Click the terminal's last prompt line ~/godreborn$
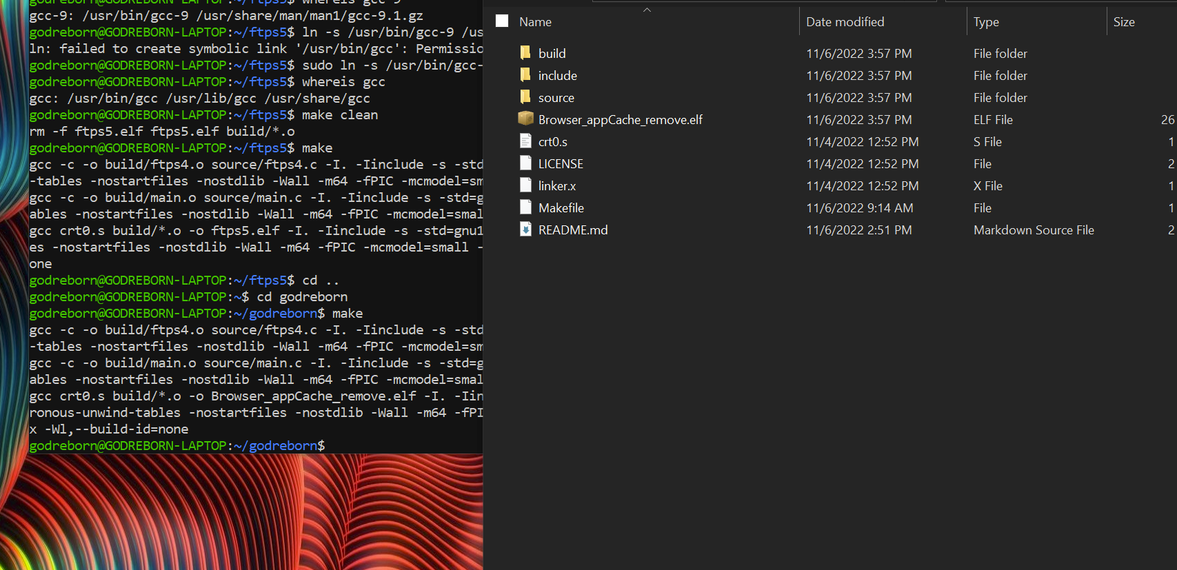Image resolution: width=1177 pixels, height=570 pixels. pyautogui.click(x=177, y=445)
